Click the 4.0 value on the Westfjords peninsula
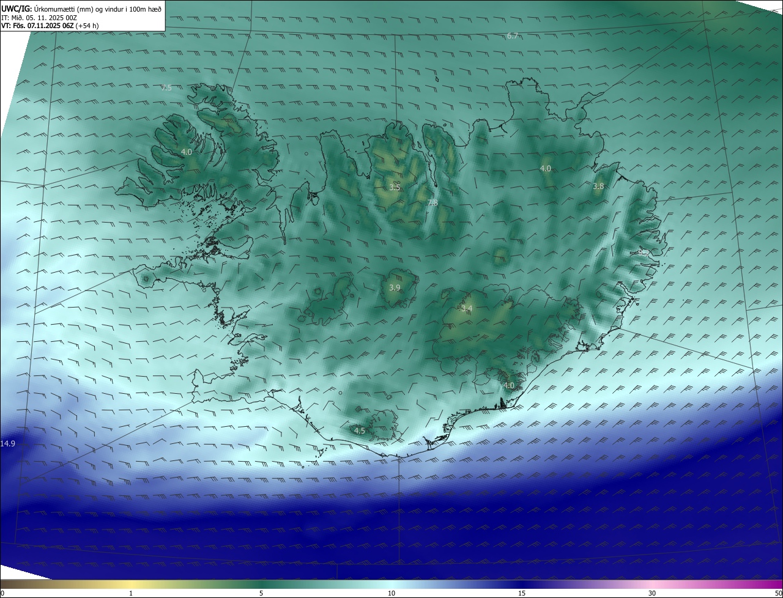783x598 pixels. coord(187,152)
